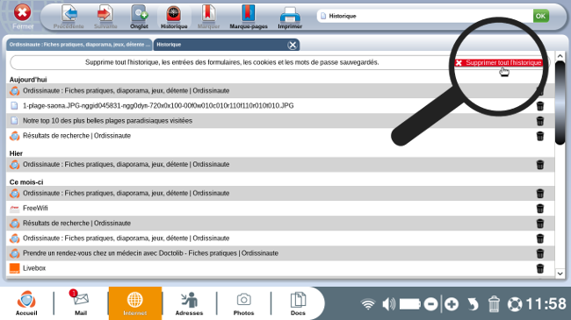Click the taskbar trash bin icon

494,304
